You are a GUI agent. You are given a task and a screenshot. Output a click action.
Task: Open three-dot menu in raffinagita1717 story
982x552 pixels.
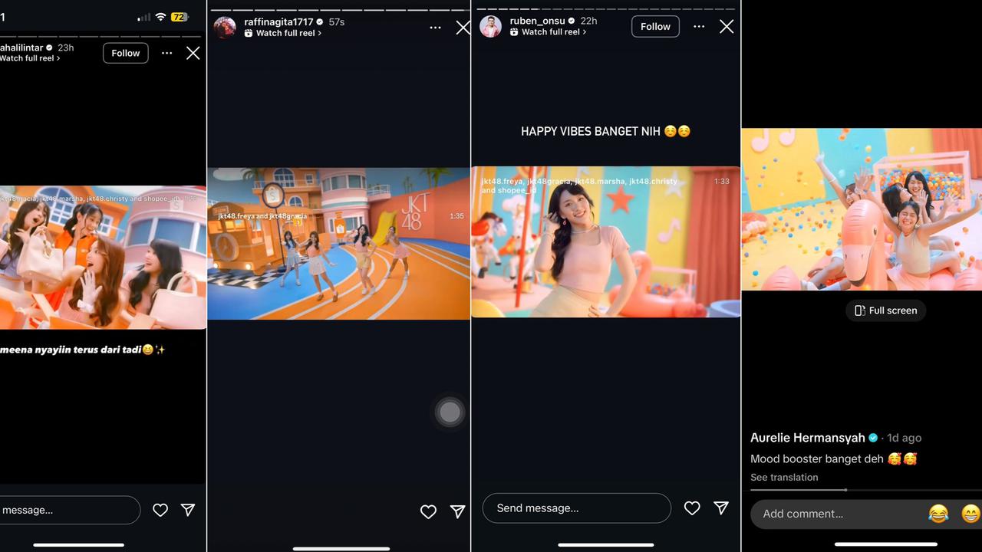coord(435,28)
